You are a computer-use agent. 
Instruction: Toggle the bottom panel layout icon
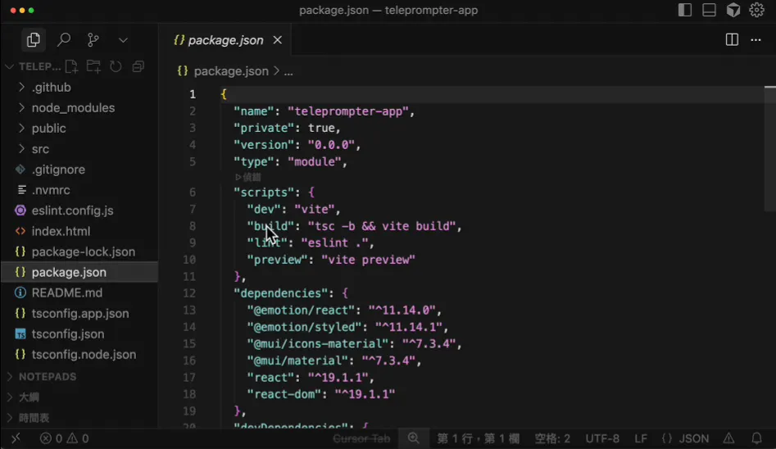(x=709, y=10)
